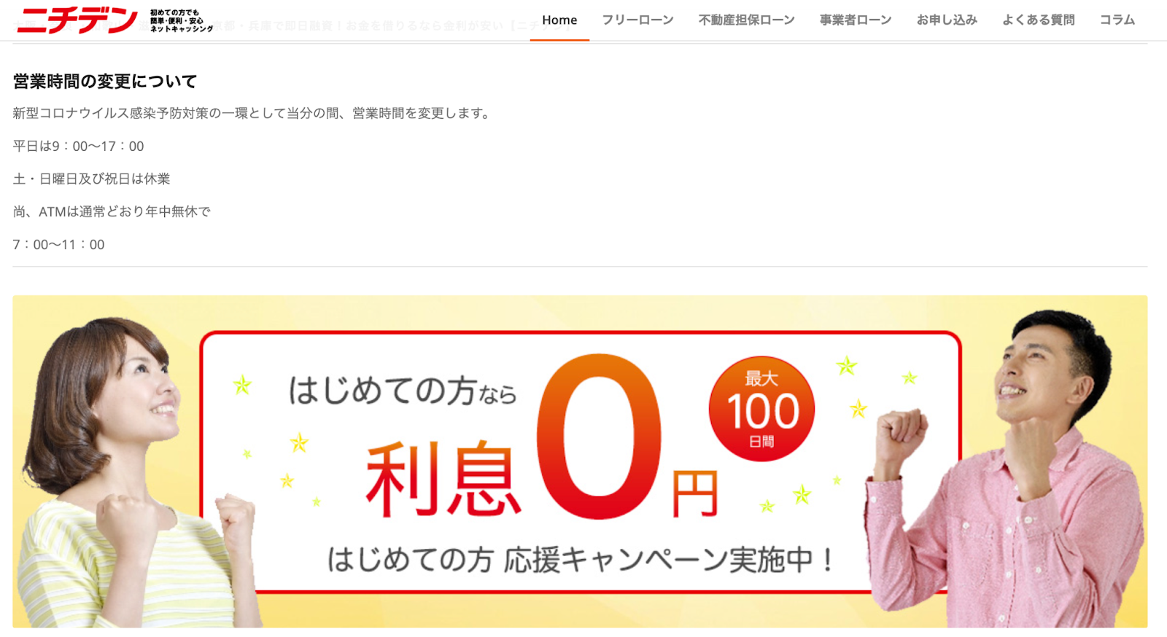Viewport: 1167px width, 637px height.
Task: Click はじめての方 応援キャンペーン実施中 text
Action: click(x=581, y=560)
